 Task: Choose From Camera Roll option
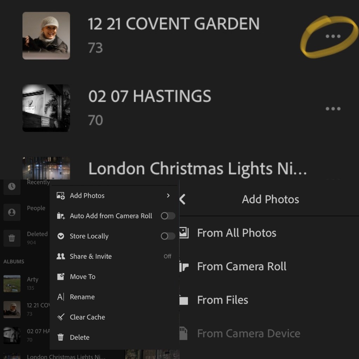pyautogui.click(x=242, y=266)
